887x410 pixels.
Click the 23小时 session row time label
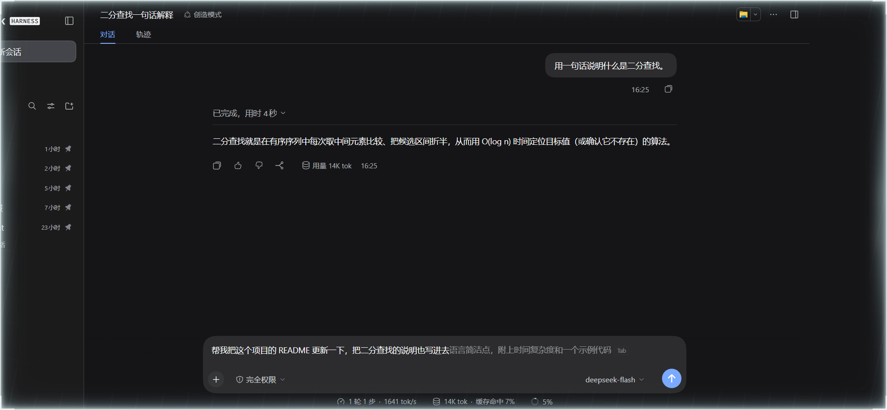coord(51,227)
